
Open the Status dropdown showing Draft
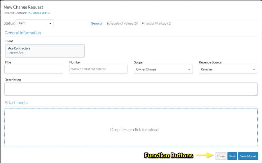[34, 23]
